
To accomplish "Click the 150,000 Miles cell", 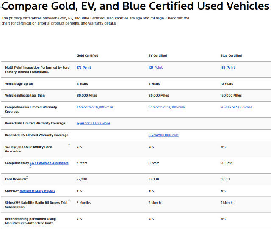I will [x=231, y=95].
